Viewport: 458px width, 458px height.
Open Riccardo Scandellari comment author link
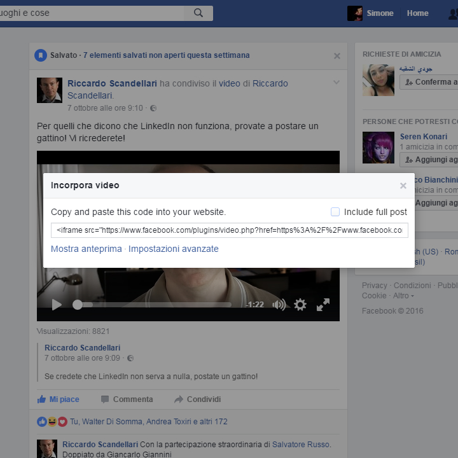100,445
